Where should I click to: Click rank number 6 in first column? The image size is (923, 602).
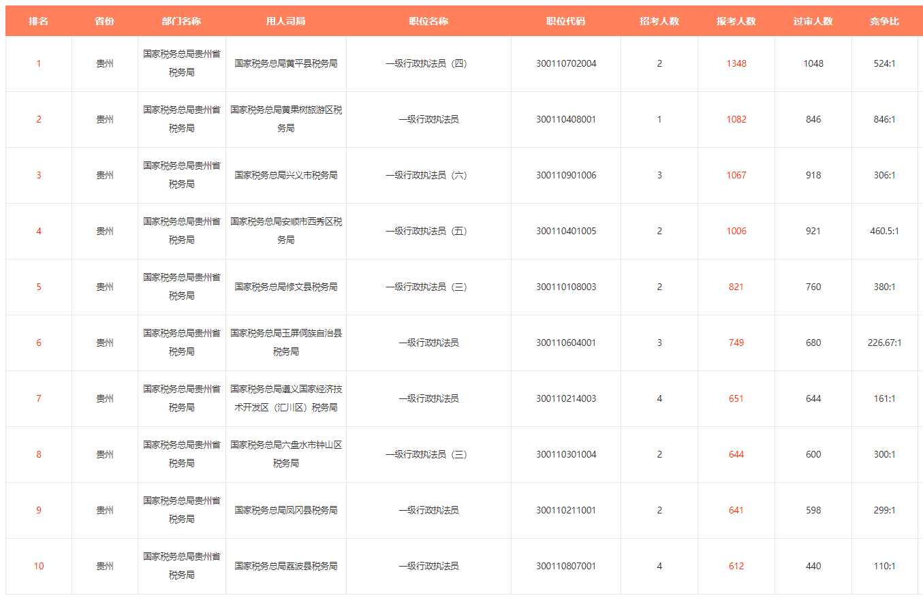(x=38, y=343)
